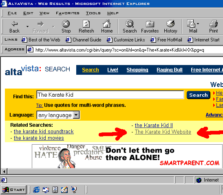Viewport: 223px width, 195px height.
Task: Select the Free Internet Access tab
Action: coord(207,70)
